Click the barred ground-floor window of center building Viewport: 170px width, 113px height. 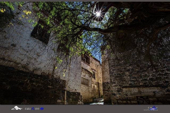click(85, 81)
